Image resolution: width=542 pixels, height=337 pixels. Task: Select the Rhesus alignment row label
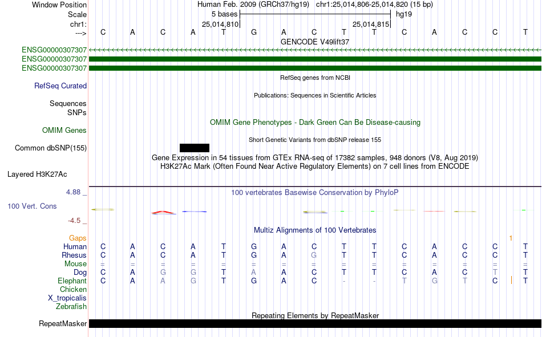[x=74, y=255]
